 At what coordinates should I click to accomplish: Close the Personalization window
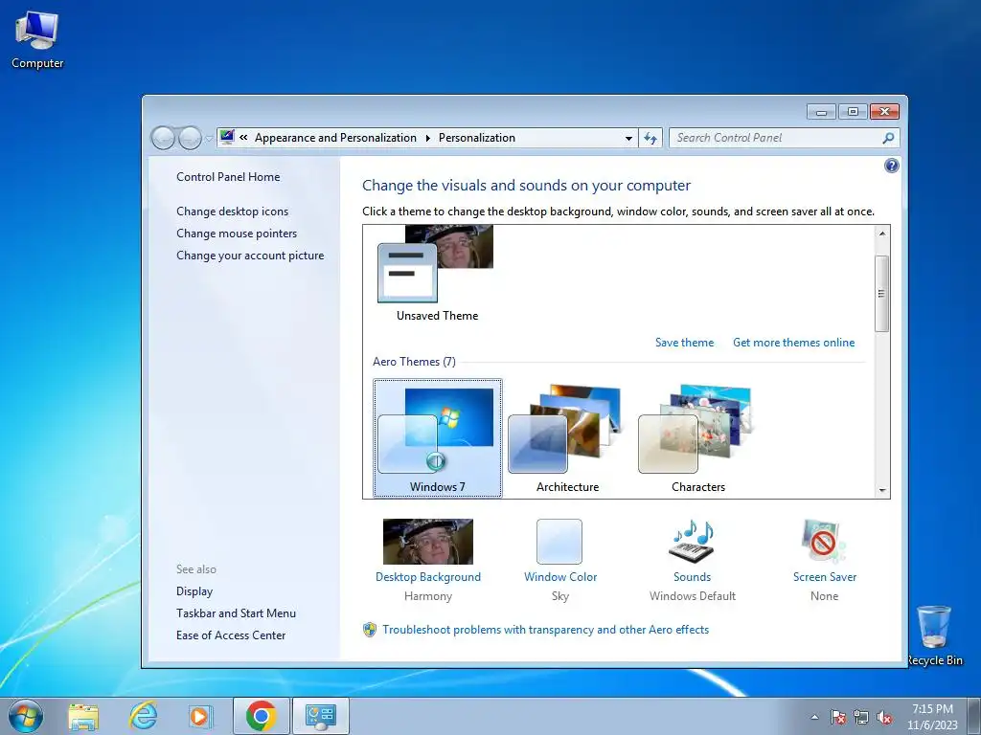[x=884, y=112]
